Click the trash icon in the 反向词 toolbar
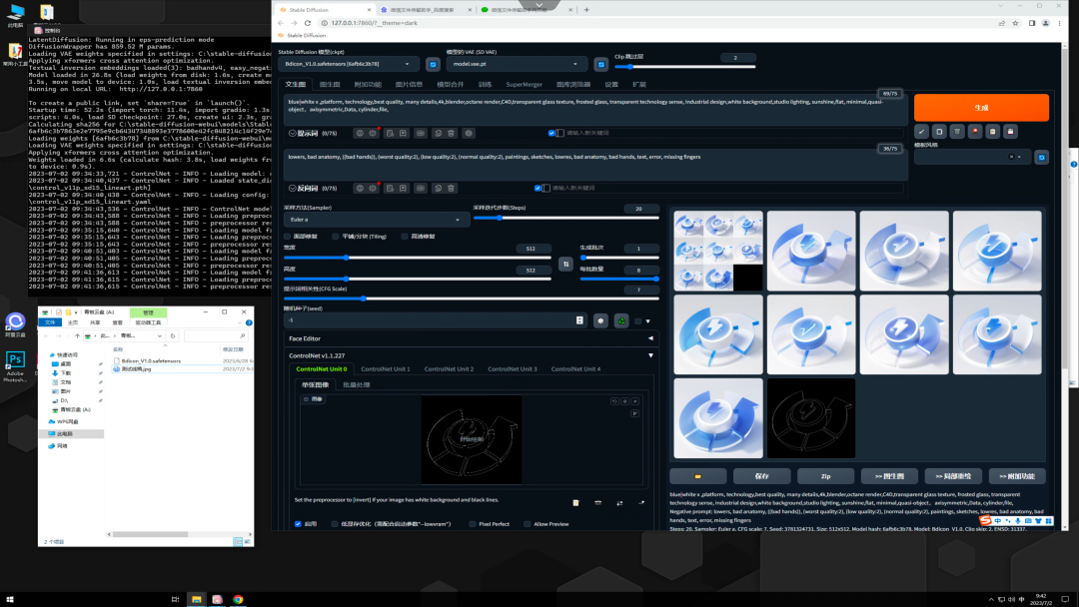 (452, 189)
